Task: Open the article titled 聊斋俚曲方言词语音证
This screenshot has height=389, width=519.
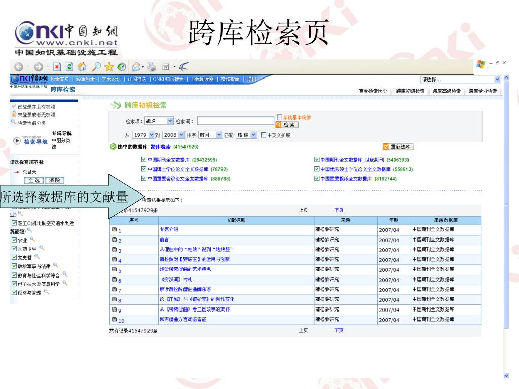Action: [182, 319]
